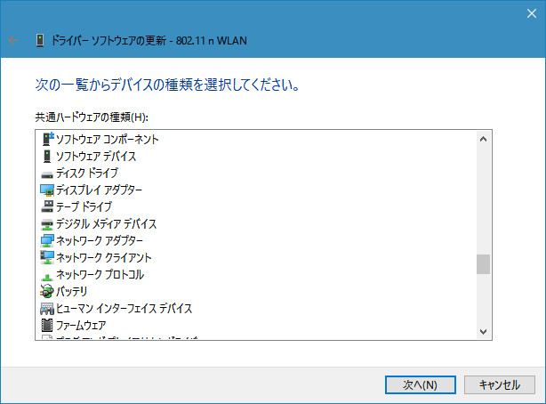Click the scrollbar down arrow
This screenshot has width=546, height=404.
[x=484, y=331]
